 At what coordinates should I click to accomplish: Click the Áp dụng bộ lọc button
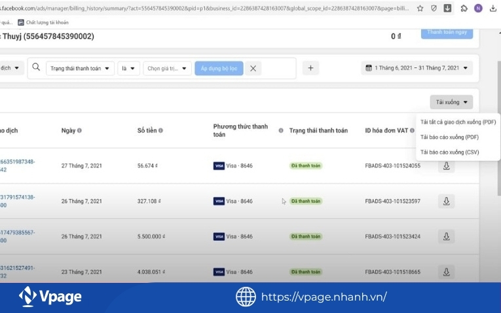[x=219, y=68]
